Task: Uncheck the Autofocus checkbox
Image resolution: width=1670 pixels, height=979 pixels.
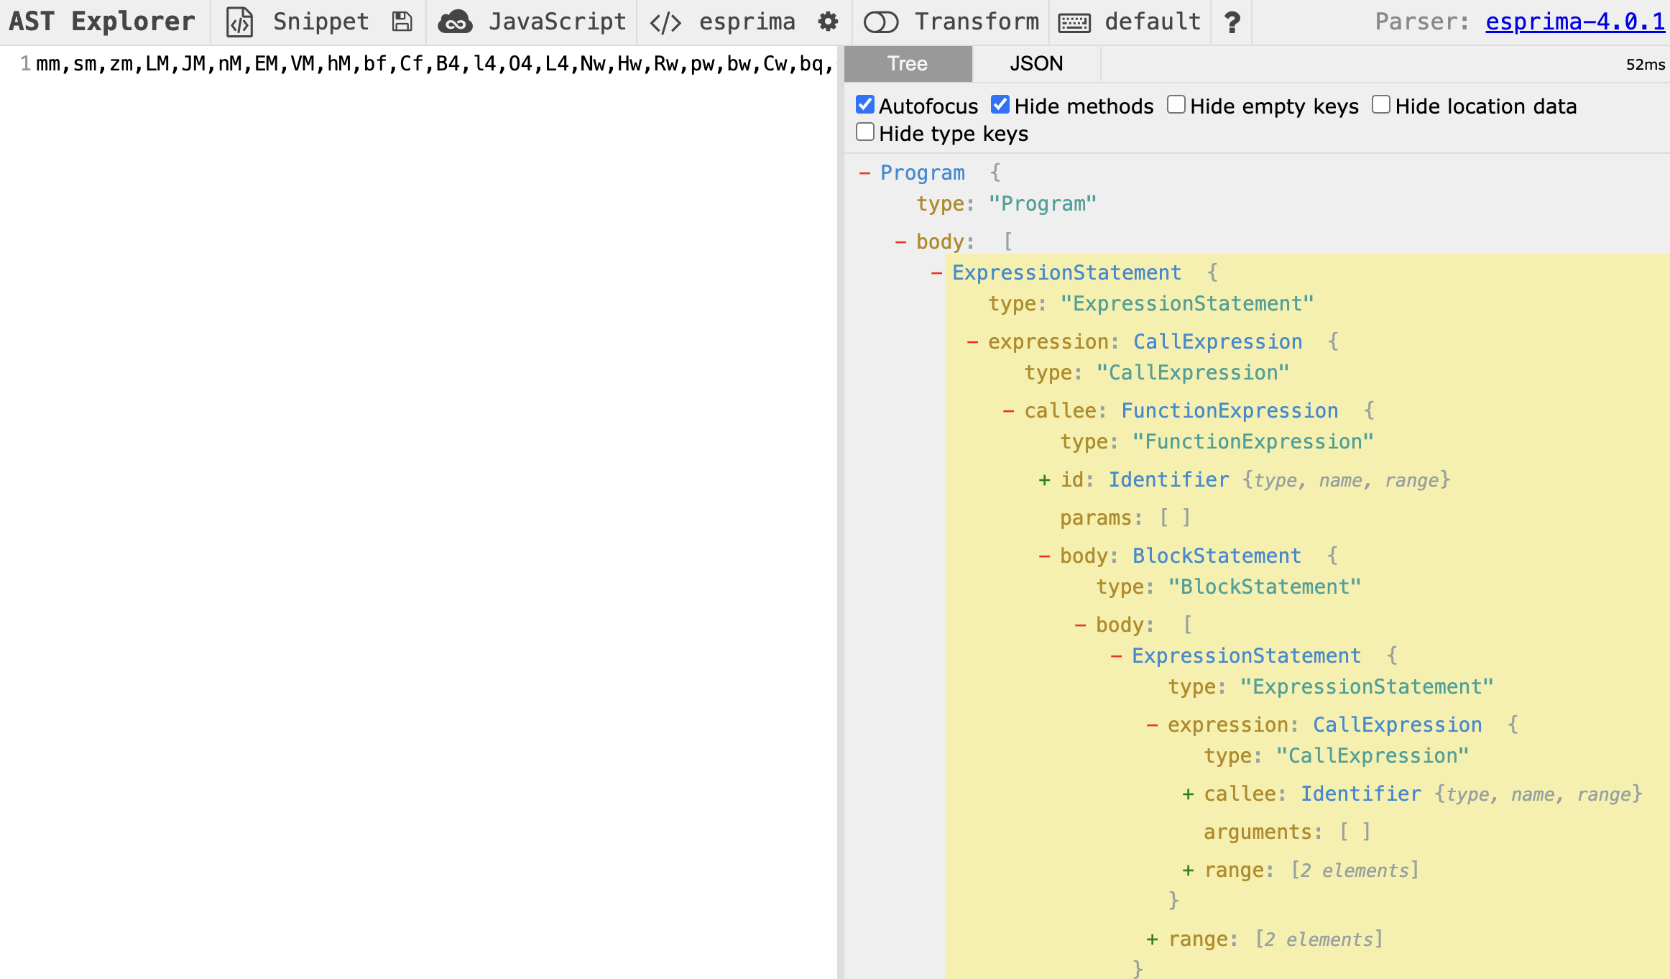Action: [865, 105]
